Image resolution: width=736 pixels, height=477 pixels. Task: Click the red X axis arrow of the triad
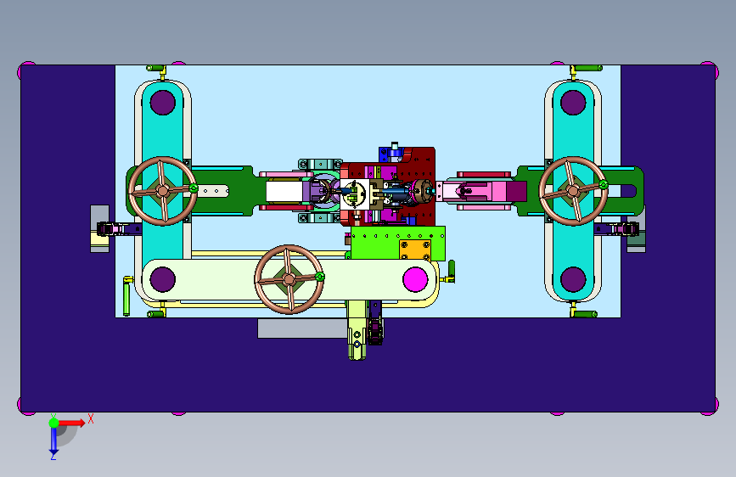point(73,423)
